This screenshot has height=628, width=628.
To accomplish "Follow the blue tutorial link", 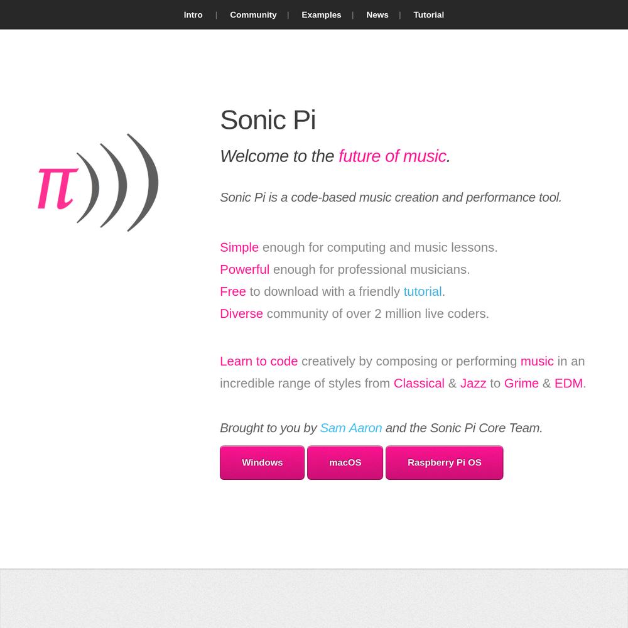I will (x=423, y=291).
